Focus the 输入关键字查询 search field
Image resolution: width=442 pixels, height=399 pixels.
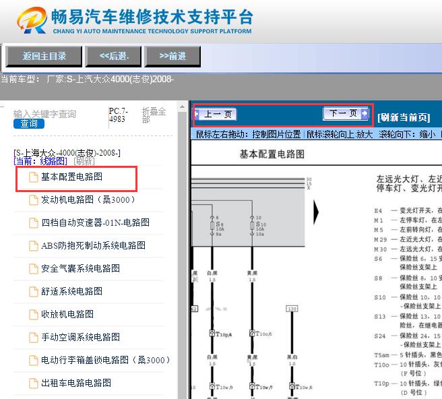45,114
